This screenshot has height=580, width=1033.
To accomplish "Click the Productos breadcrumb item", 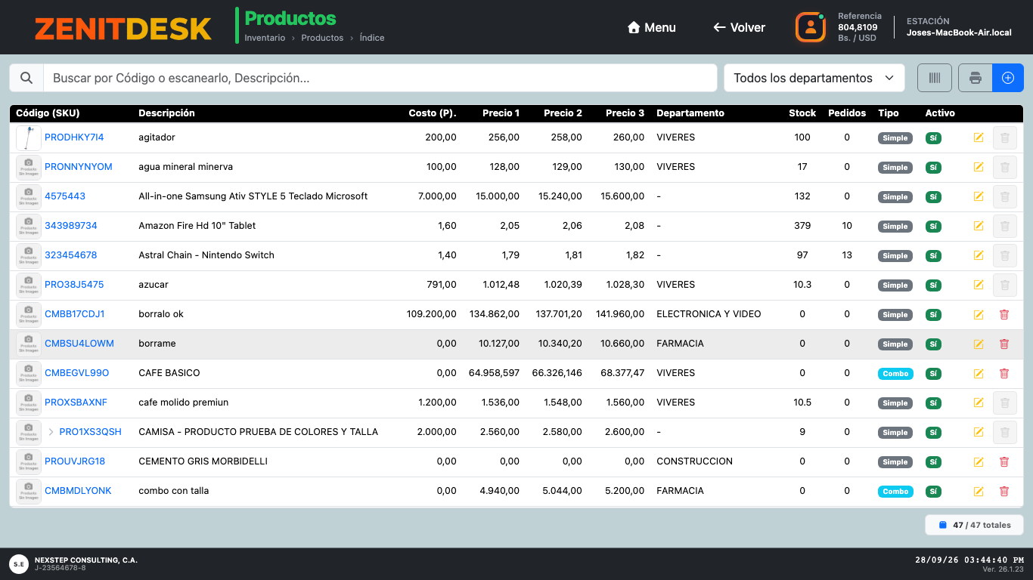I will (322, 38).
